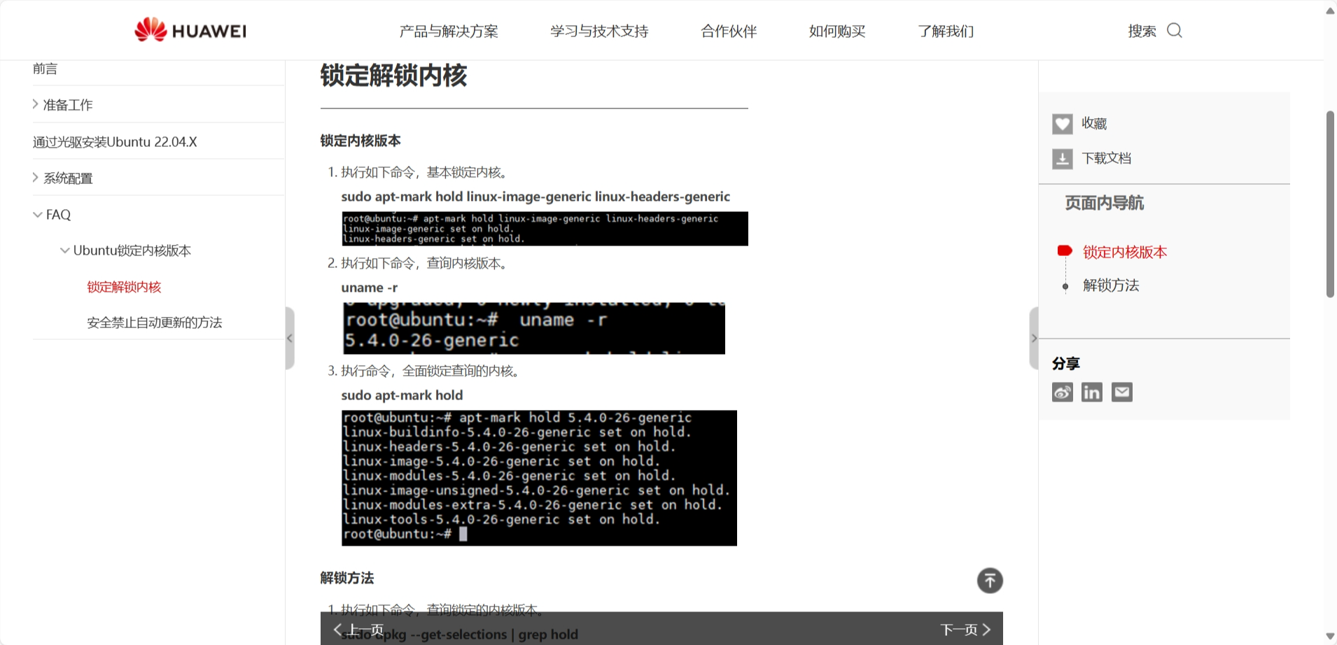Click the Huawei logo

pos(190,30)
